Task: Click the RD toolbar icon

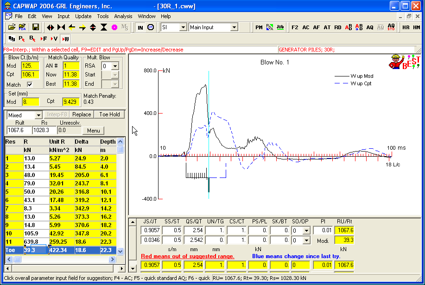Action: pyautogui.click(x=338, y=27)
